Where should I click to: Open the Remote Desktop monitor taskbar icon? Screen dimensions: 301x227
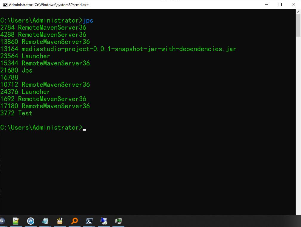click(104, 221)
